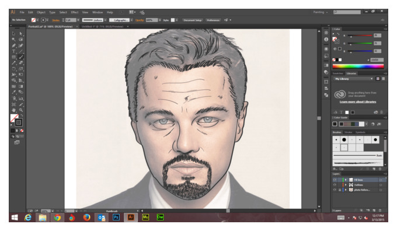
Task: Select the Artboard tool
Action: pos(13,104)
